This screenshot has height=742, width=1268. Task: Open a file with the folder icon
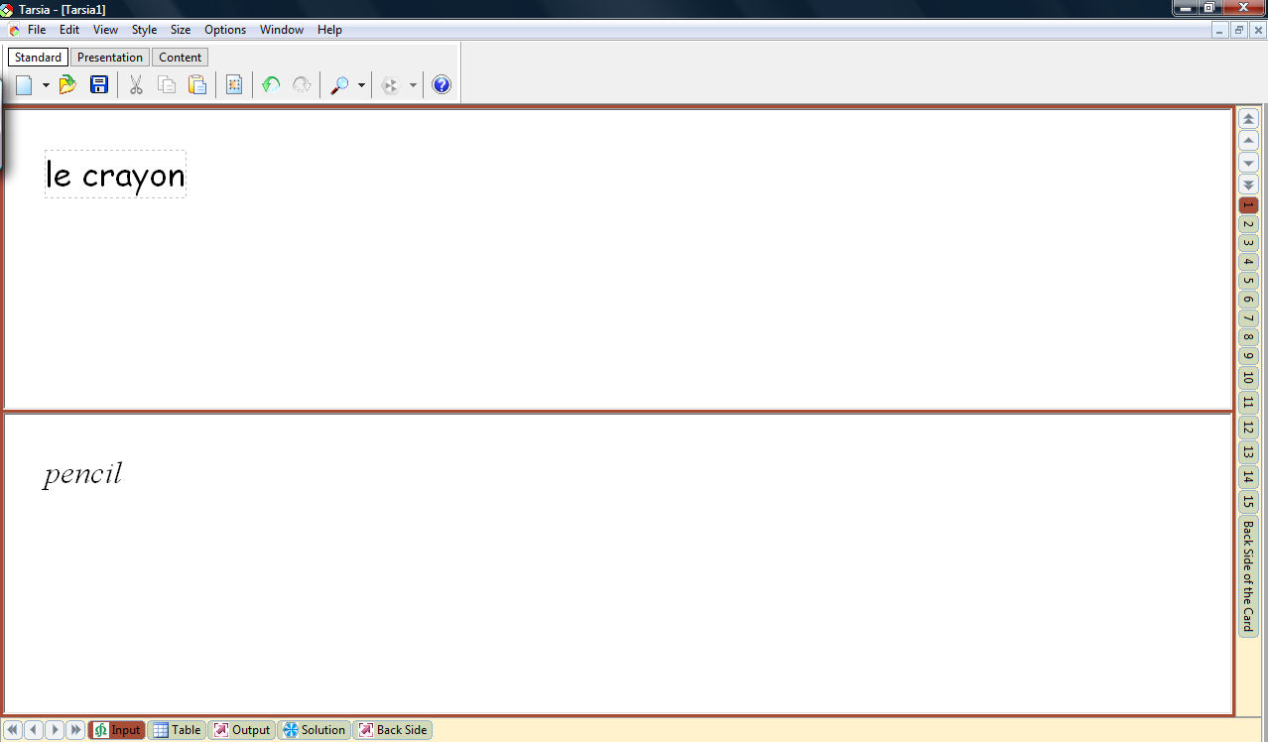[x=67, y=85]
